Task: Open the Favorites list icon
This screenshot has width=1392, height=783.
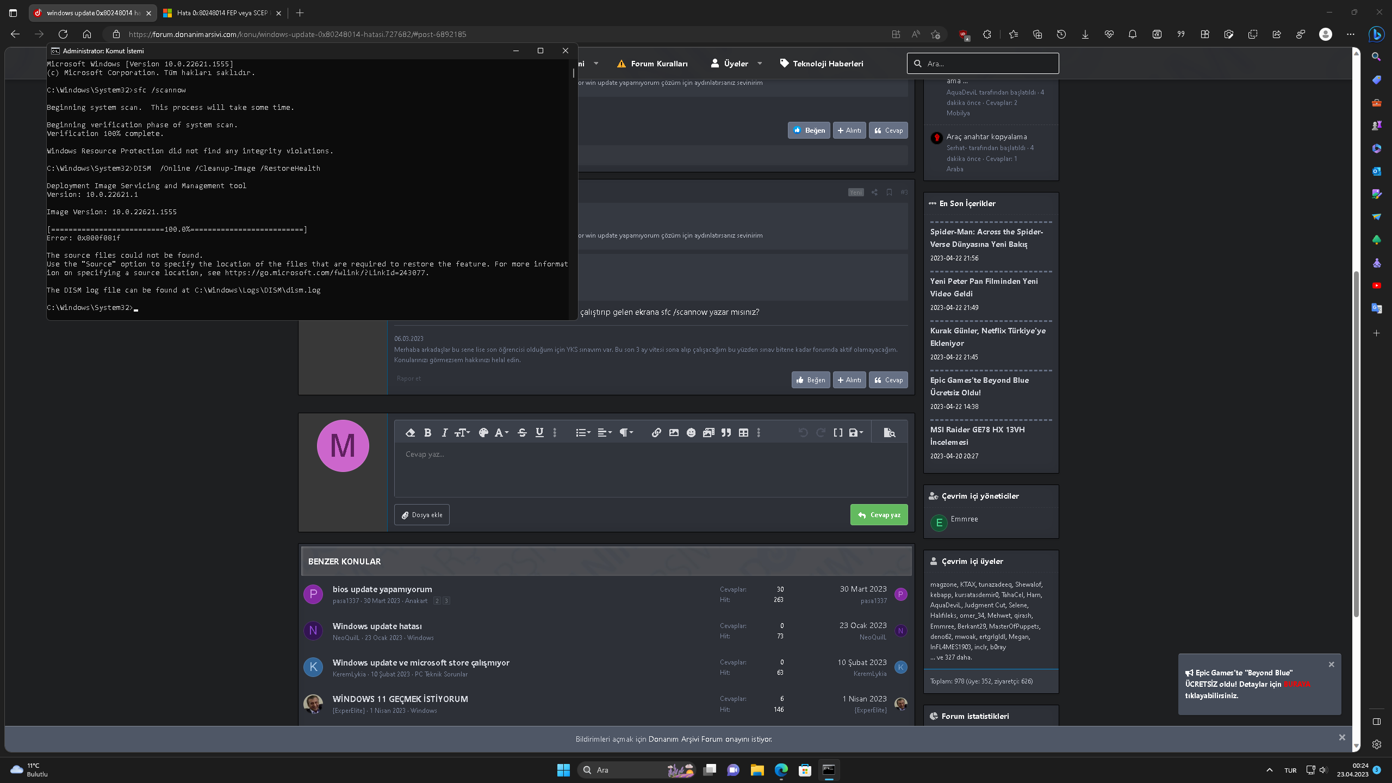Action: coord(1013,34)
